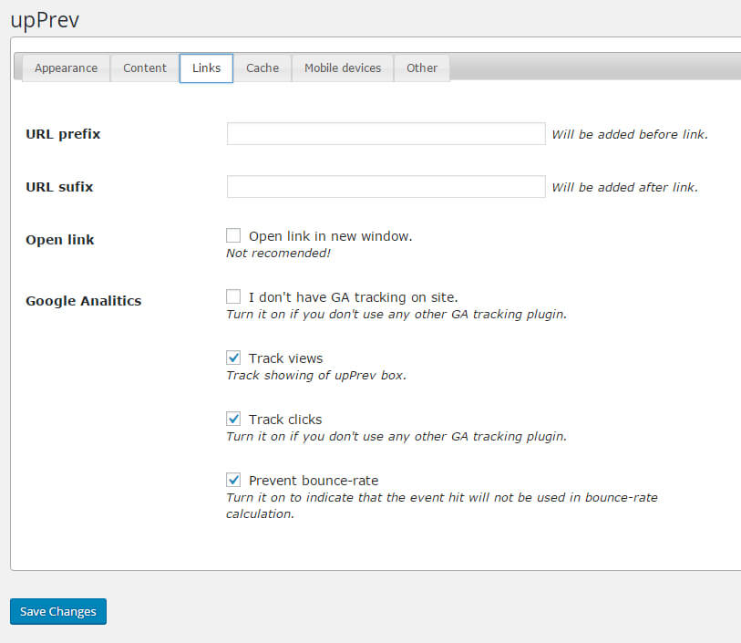The image size is (741, 643).
Task: Focus the URL prefix text field
Action: 386,134
